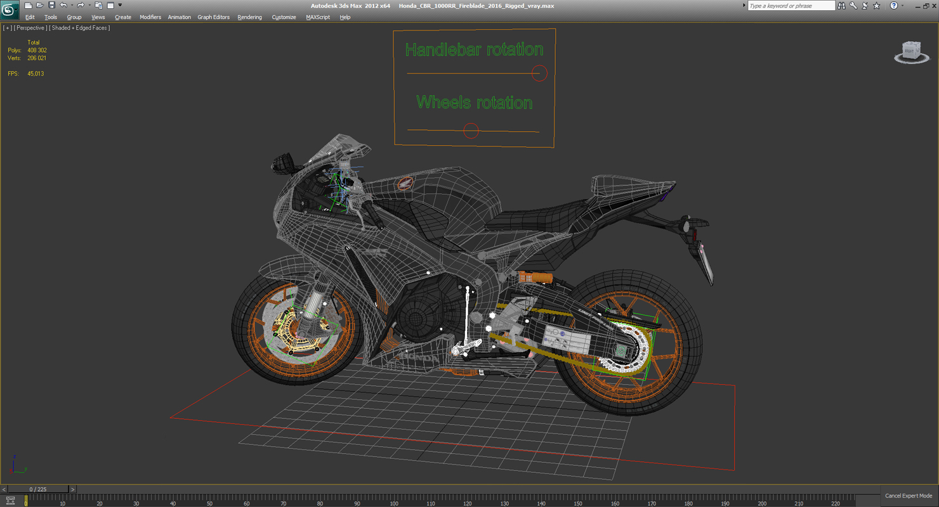
Task: Click the Shaded + Edged Faces label
Action: (x=79, y=28)
